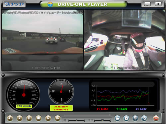Click the speaker volume icon
166x124 pixels.
pyautogui.click(x=66, y=120)
